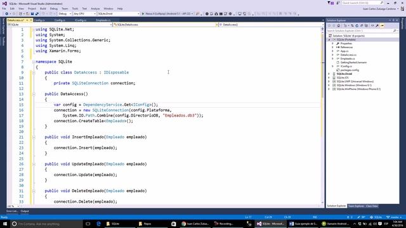Open the Nexus 4 device dropdown arrow

point(192,14)
